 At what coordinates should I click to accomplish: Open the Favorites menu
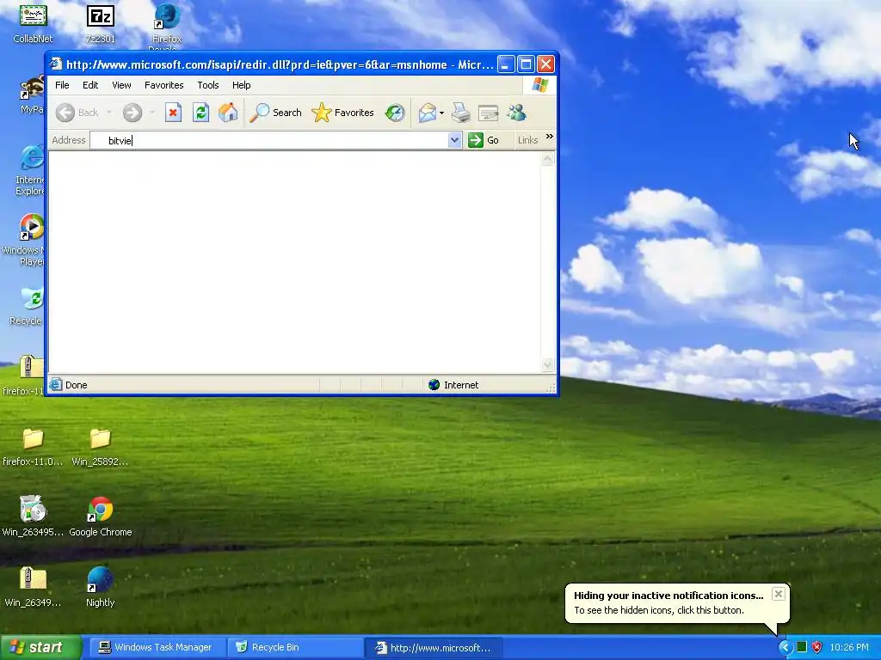coord(164,85)
